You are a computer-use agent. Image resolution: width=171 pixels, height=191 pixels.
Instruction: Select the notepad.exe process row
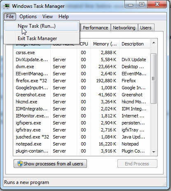(x=82, y=144)
